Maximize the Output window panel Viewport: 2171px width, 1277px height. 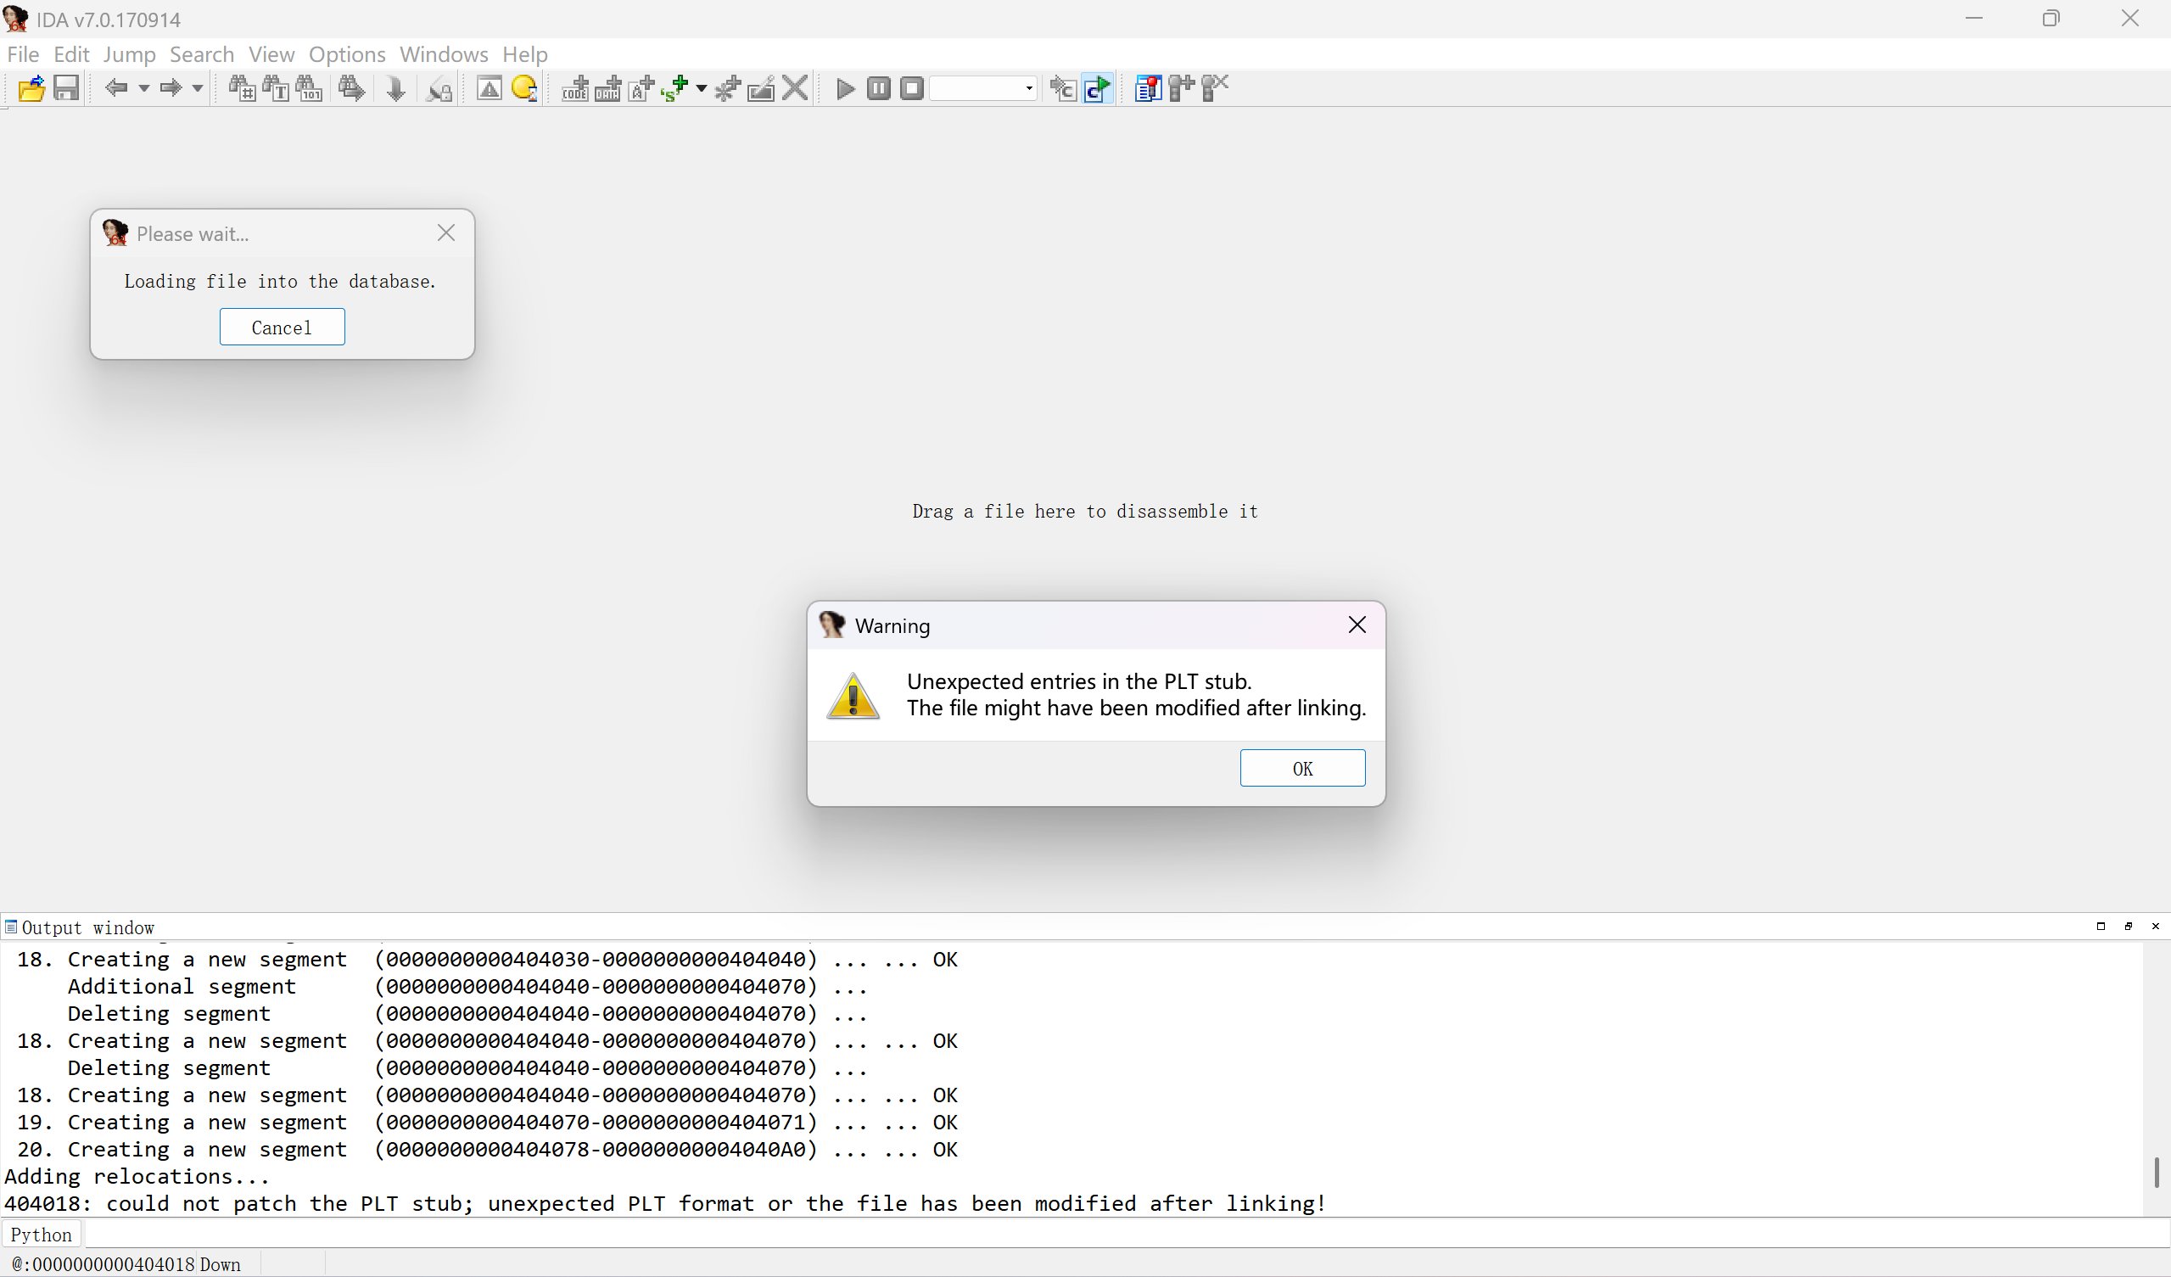click(2101, 927)
